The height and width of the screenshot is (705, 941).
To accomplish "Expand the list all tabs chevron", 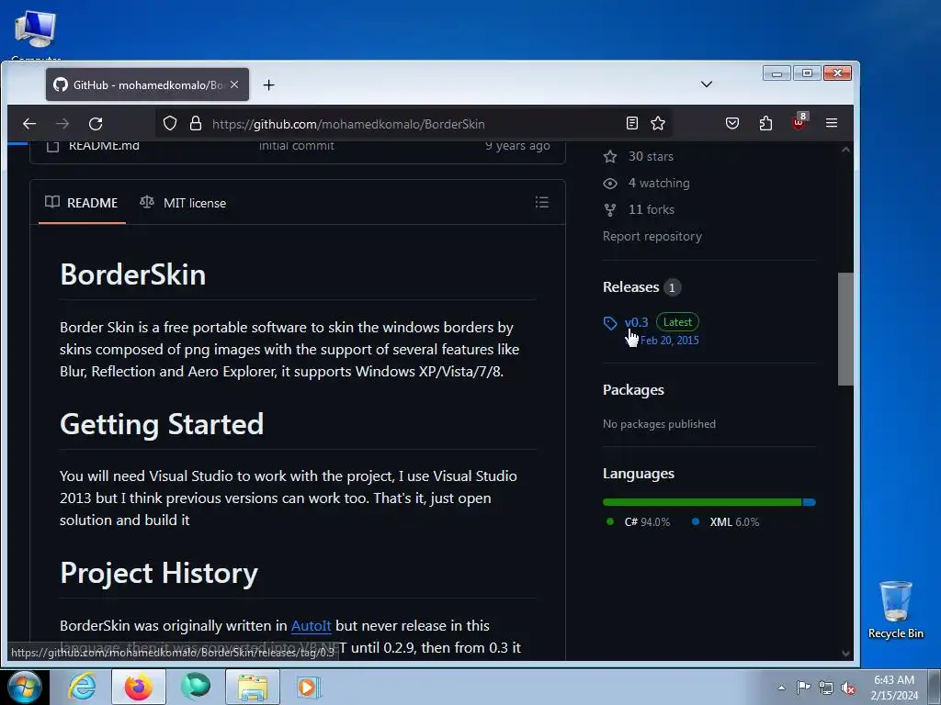I will [707, 84].
